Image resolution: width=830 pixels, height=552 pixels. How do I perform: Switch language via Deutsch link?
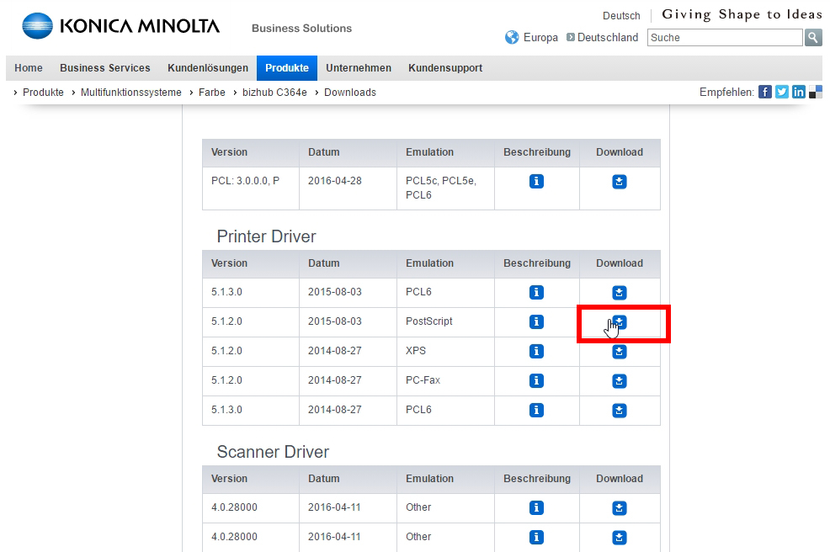tap(621, 16)
